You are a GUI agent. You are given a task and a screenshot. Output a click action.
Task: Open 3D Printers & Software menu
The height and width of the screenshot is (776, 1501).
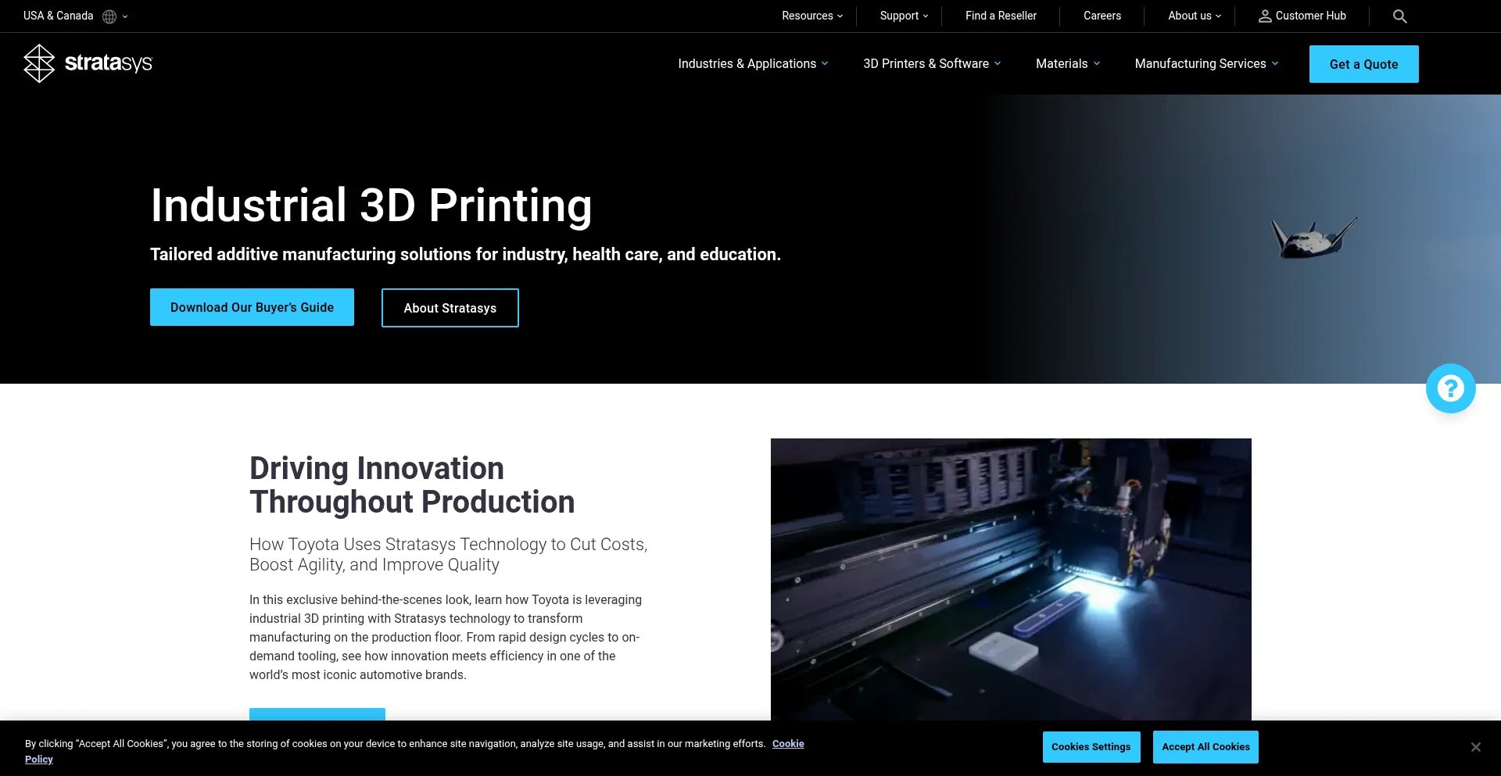(932, 64)
